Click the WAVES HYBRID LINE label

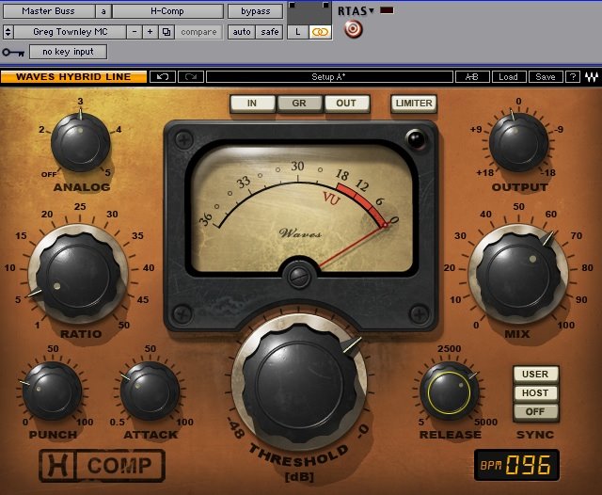(x=73, y=77)
